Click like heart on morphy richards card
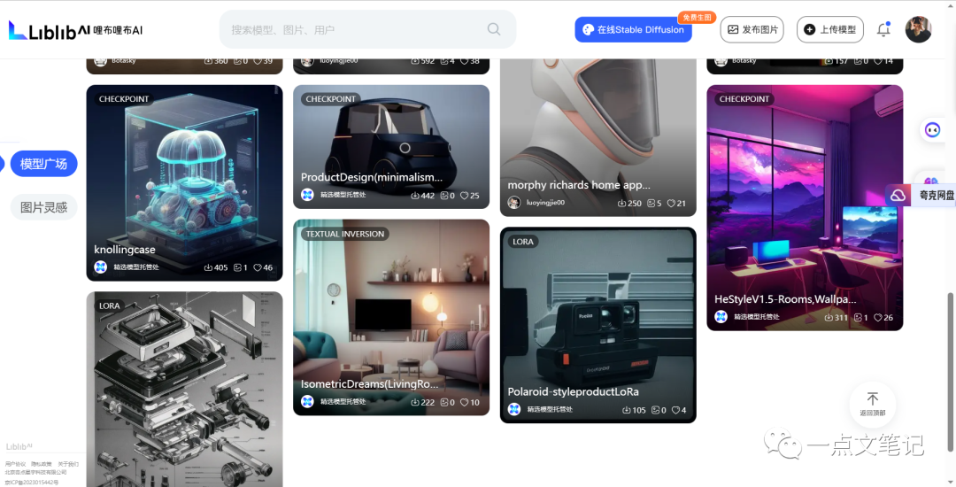The width and height of the screenshot is (956, 487). [x=671, y=203]
